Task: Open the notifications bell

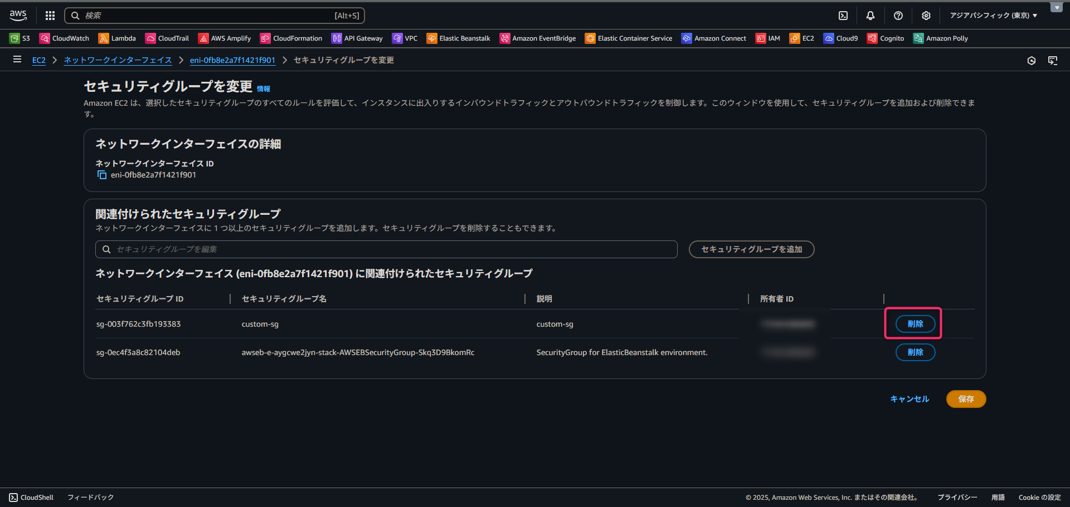Action: pyautogui.click(x=870, y=16)
